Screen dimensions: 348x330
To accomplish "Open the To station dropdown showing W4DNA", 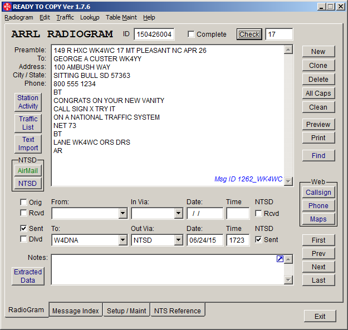I will tap(122, 240).
